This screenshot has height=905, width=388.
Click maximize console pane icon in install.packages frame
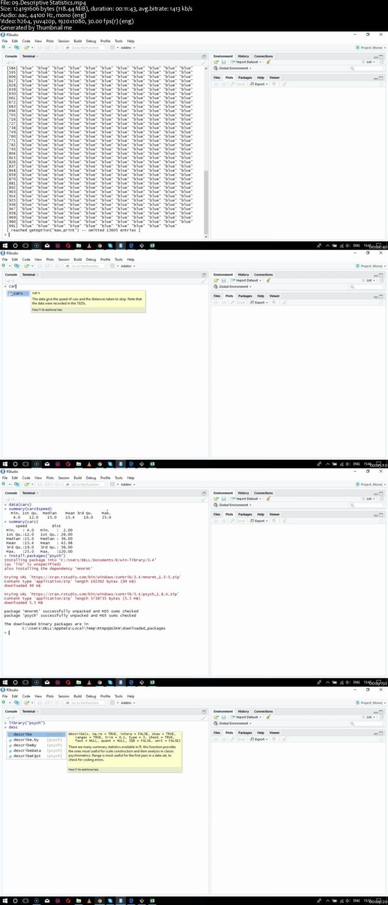click(204, 493)
